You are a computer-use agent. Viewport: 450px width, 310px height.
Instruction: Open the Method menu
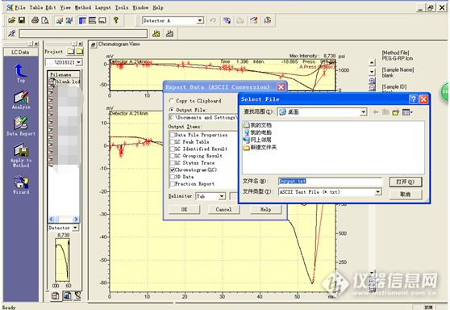(x=83, y=7)
